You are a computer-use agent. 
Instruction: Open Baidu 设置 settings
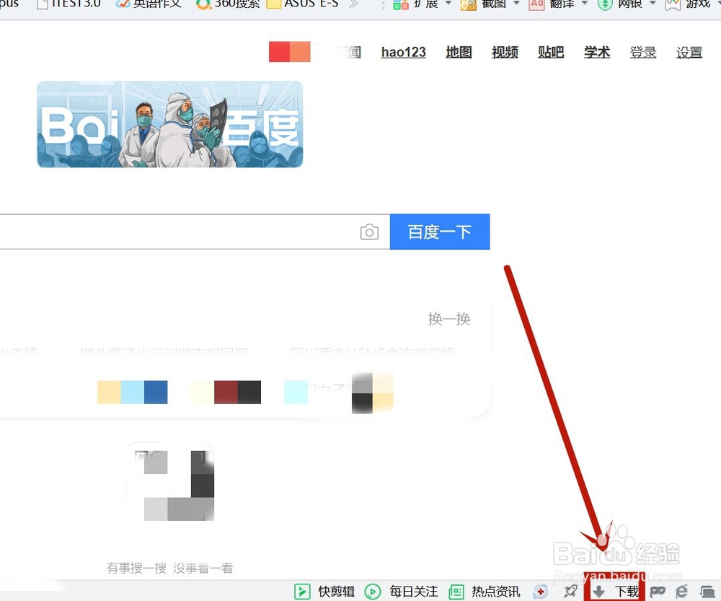[689, 53]
